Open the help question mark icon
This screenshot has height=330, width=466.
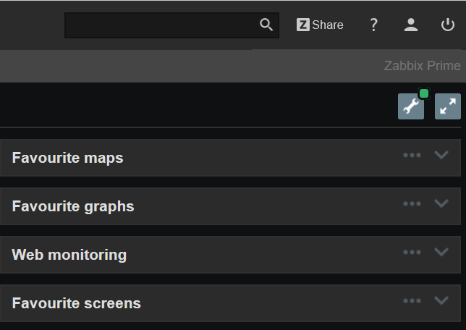pos(373,25)
